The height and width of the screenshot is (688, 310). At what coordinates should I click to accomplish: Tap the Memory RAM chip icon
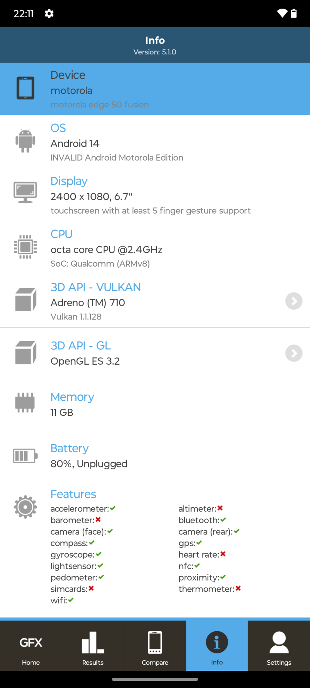click(25, 402)
